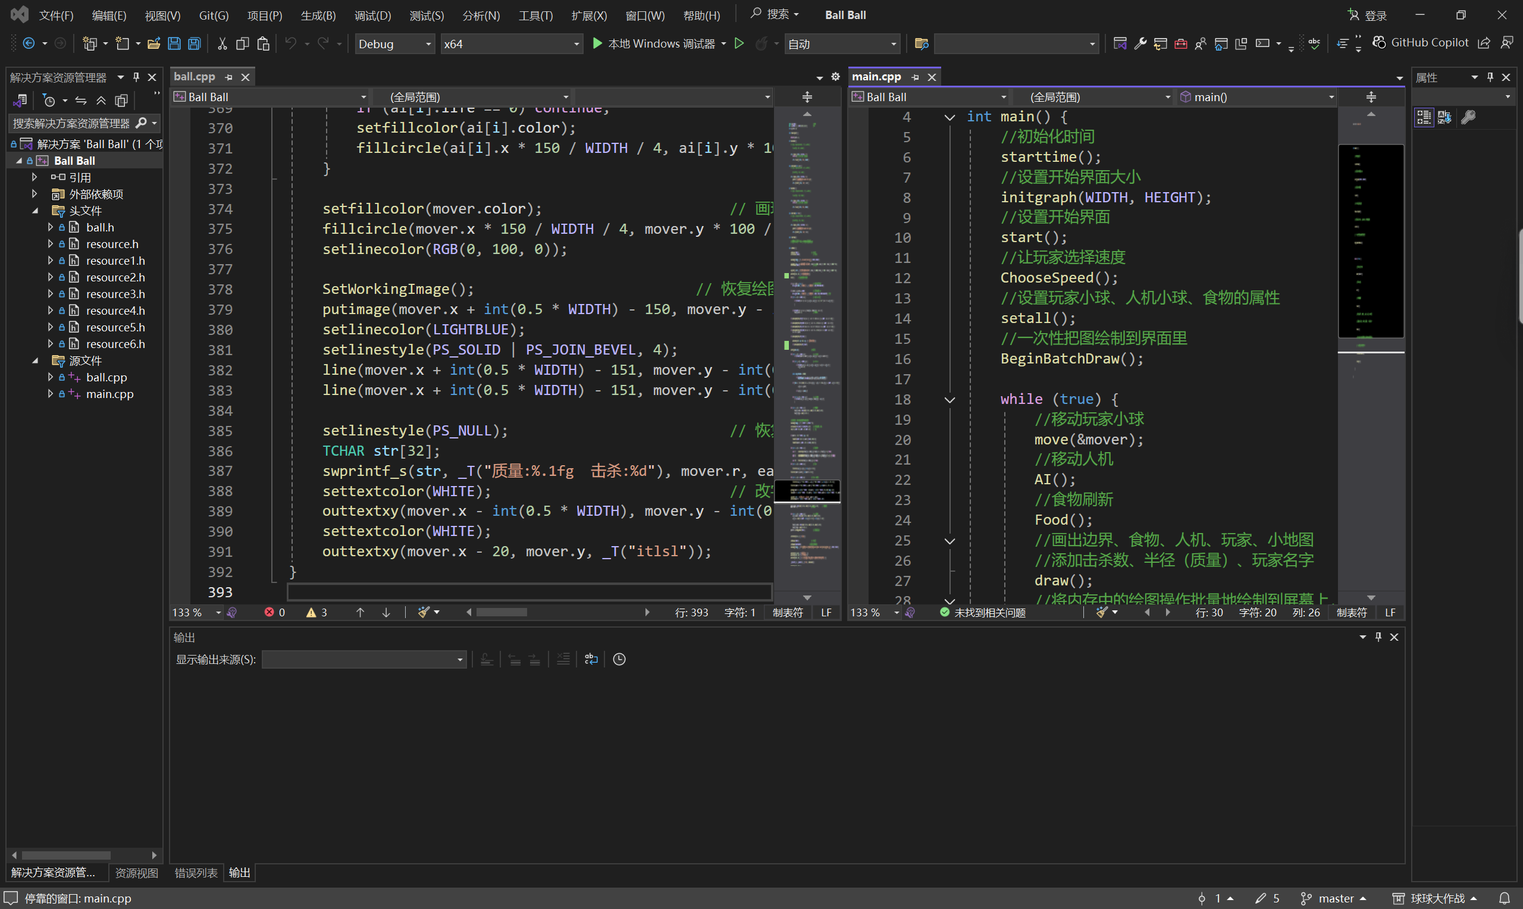Image resolution: width=1523 pixels, height=909 pixels.
Task: Click the property pages wrench icon
Action: point(1468,117)
